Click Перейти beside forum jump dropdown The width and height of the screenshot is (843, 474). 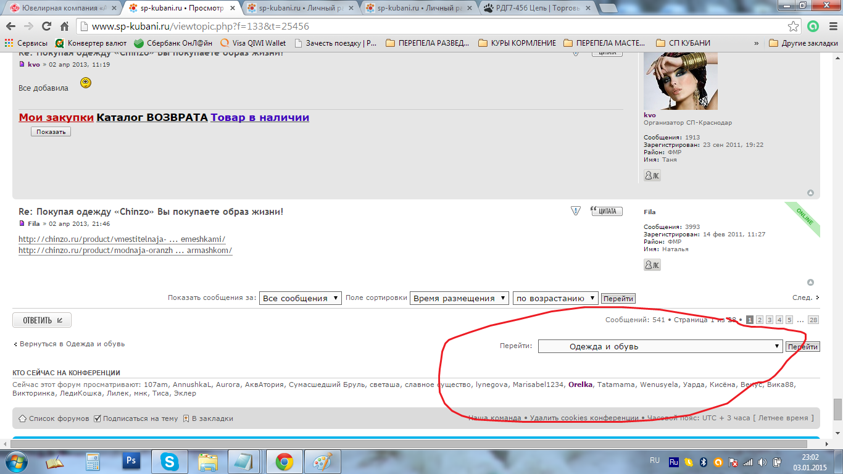803,347
